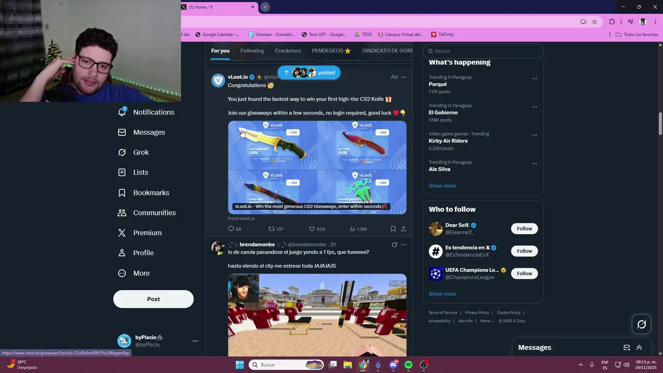663x373 pixels.
Task: Bookmark the vLoot.io post
Action: (x=393, y=229)
